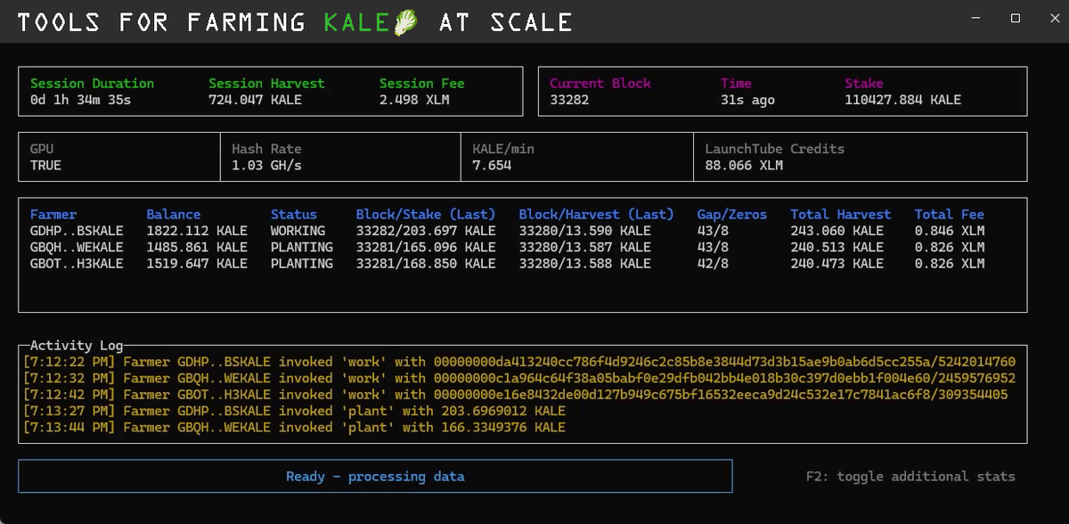Screen dimensions: 1069x524
Task: Select the KALE/min label
Action: pos(503,149)
